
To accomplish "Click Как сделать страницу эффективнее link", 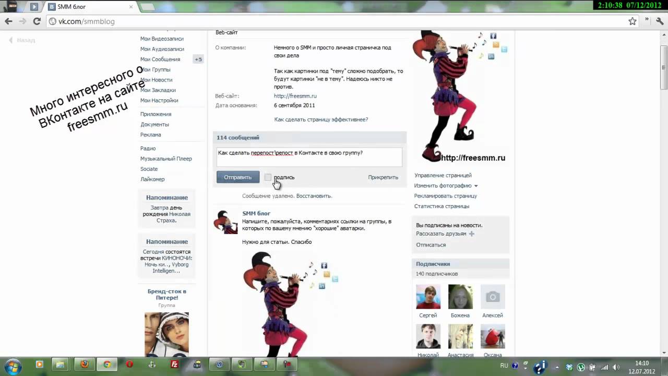I will coord(321,120).
